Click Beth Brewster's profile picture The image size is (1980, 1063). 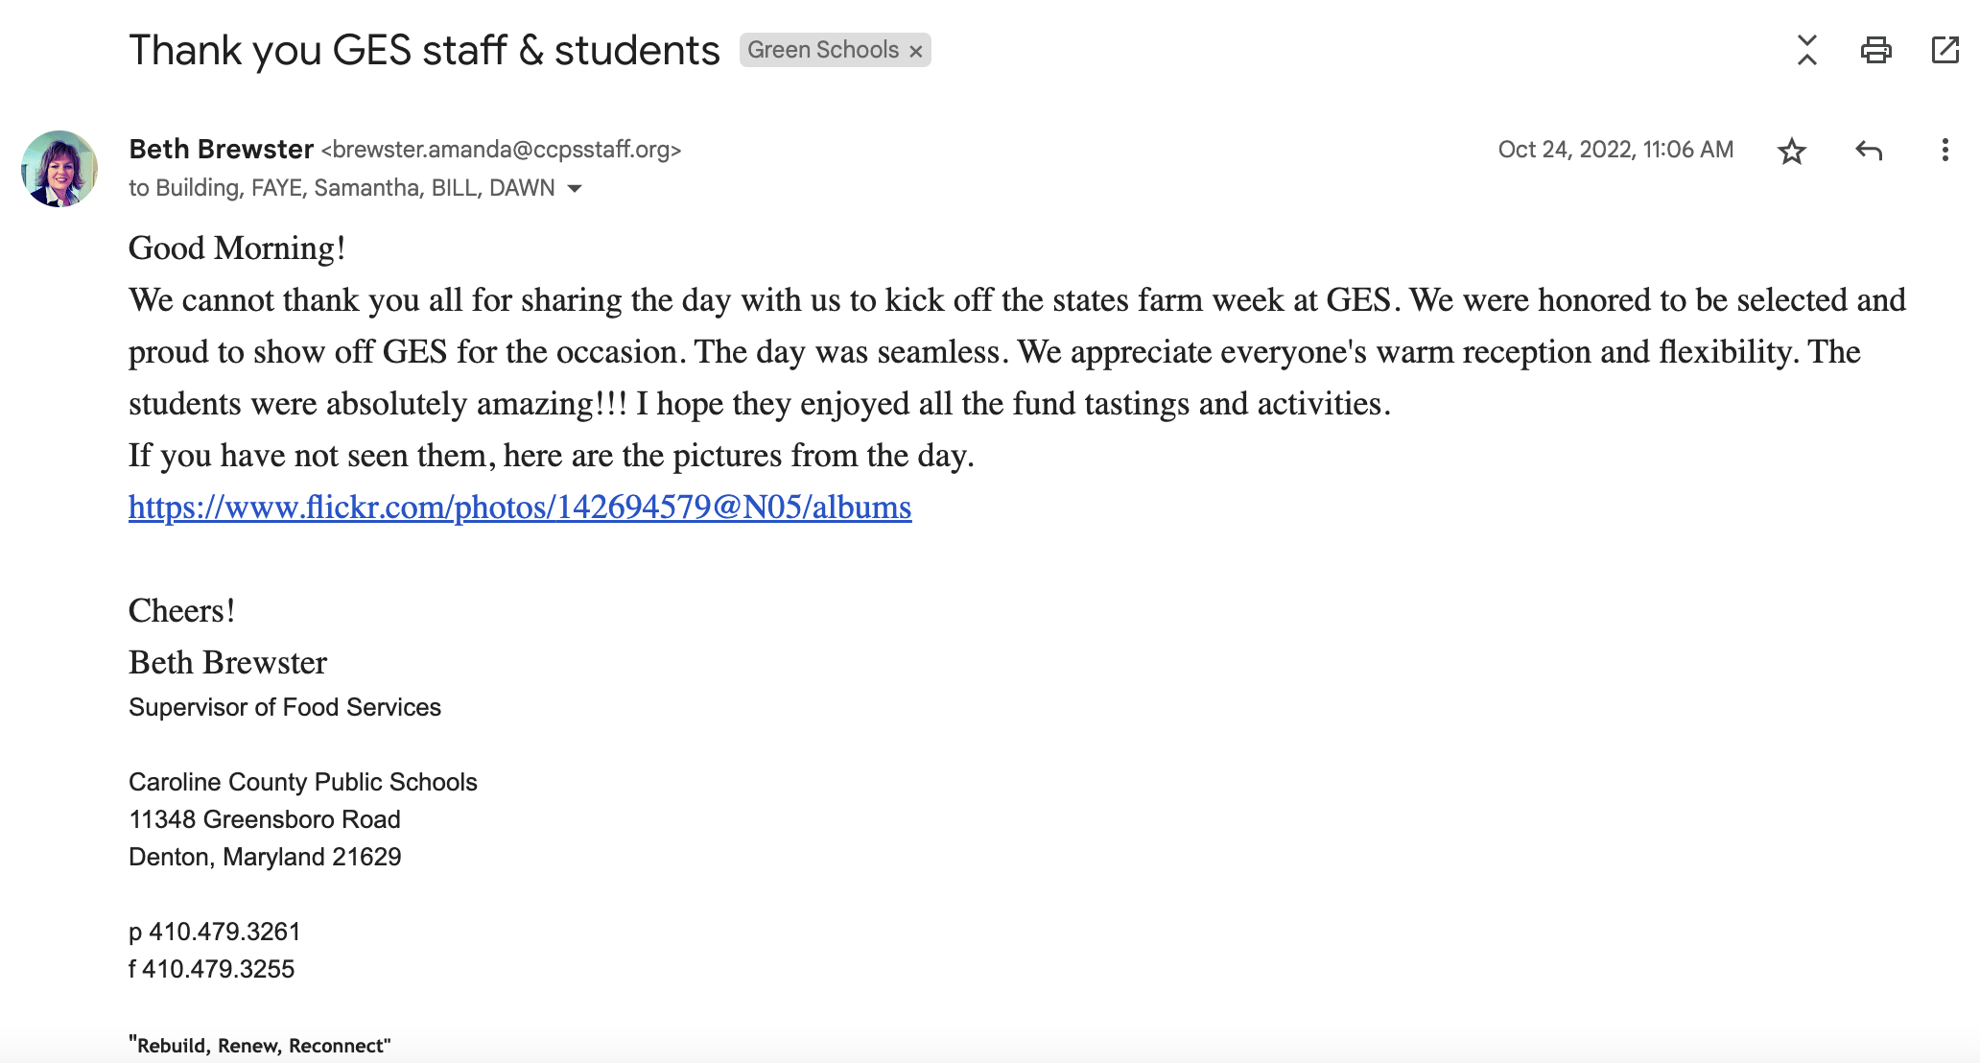pos(59,169)
